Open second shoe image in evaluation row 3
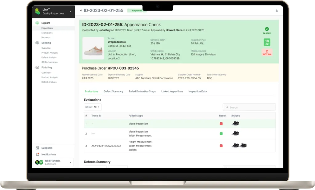The height and width of the screenshot is (190, 315). [x=243, y=145]
